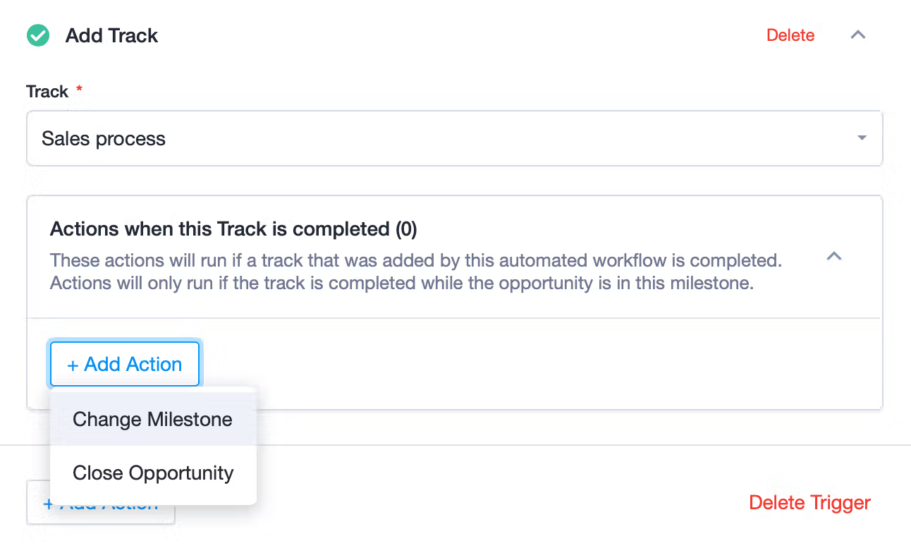
Task: Click the partially hidden Add Action button
Action: (101, 503)
